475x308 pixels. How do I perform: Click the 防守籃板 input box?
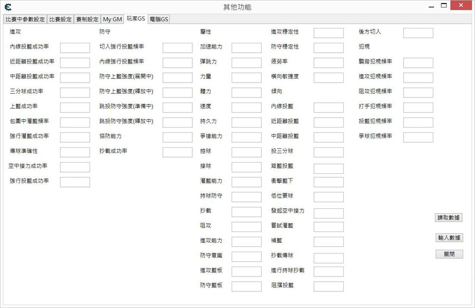tap(246, 286)
